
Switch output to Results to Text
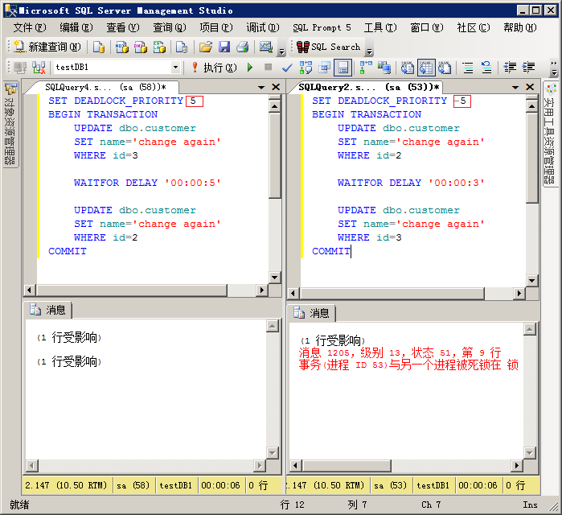click(408, 68)
